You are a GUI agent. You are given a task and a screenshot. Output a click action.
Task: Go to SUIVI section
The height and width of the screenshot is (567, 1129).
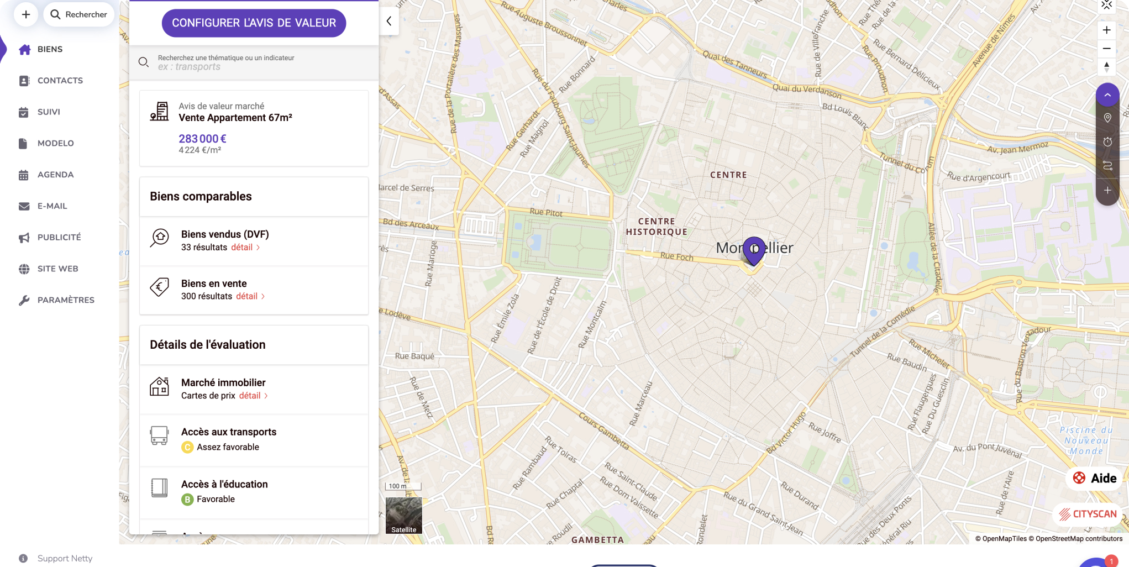click(x=49, y=112)
